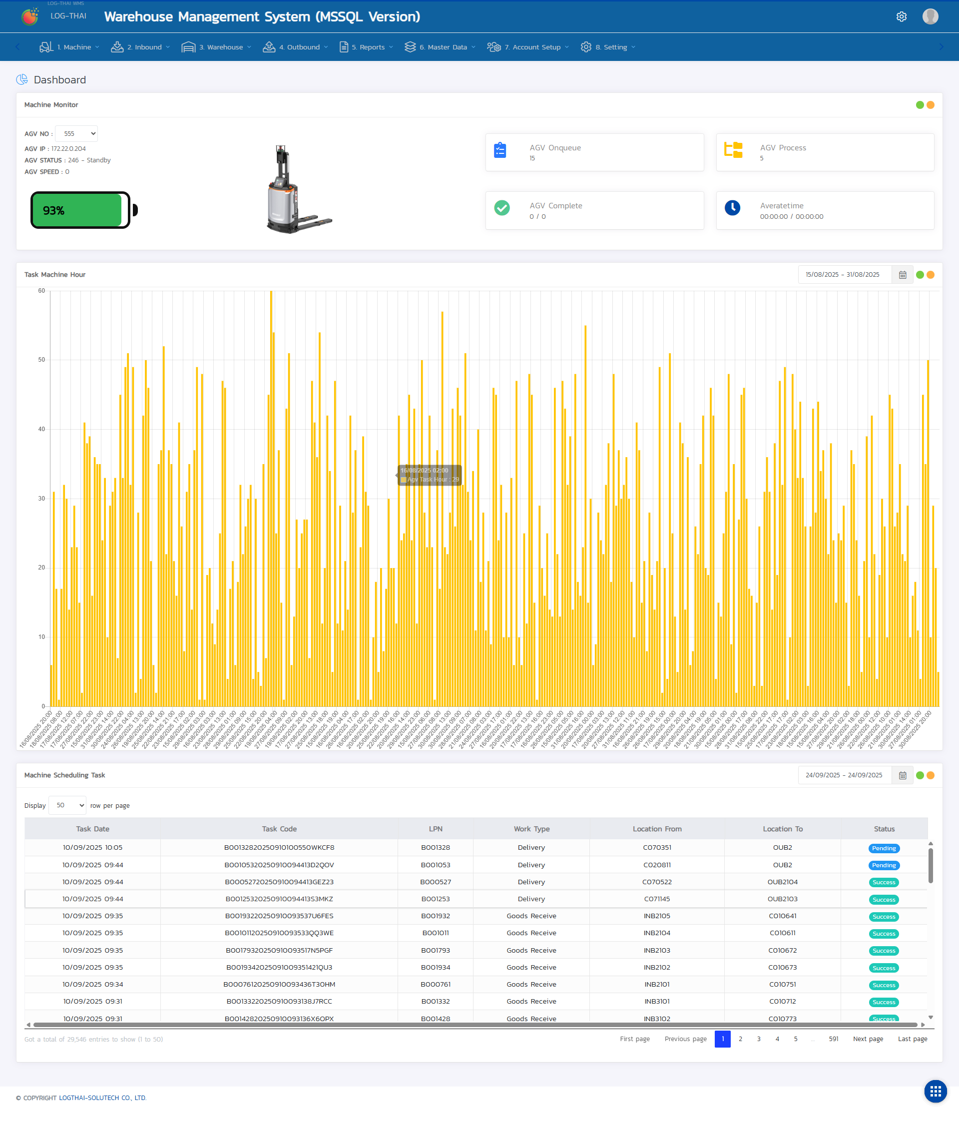The width and height of the screenshot is (959, 1137).
Task: Click the Dashboard pie chart icon
Action: click(x=22, y=79)
